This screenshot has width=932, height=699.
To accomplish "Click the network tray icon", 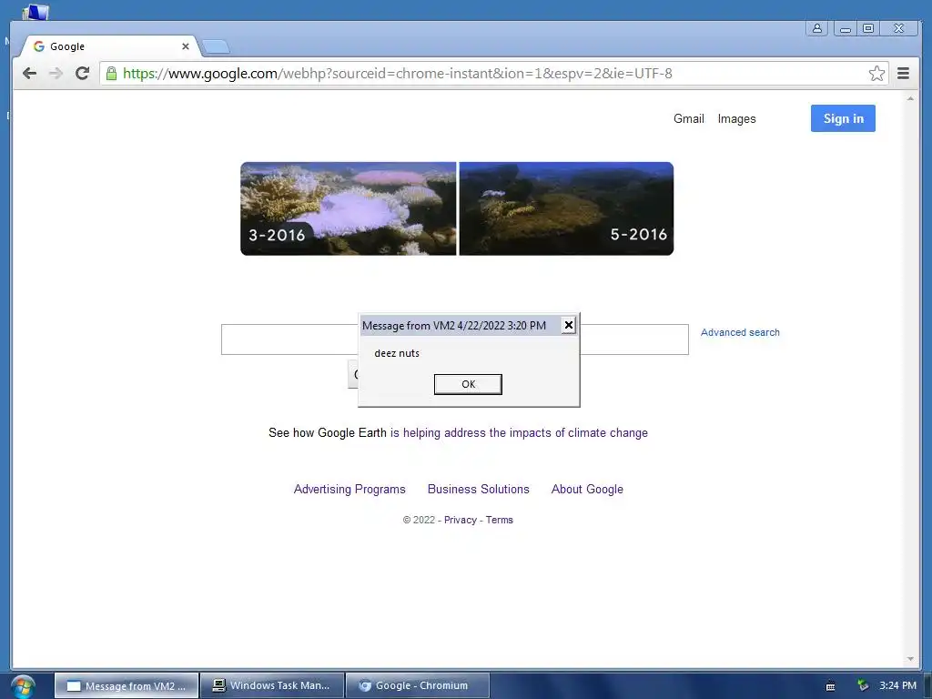I will 863,686.
